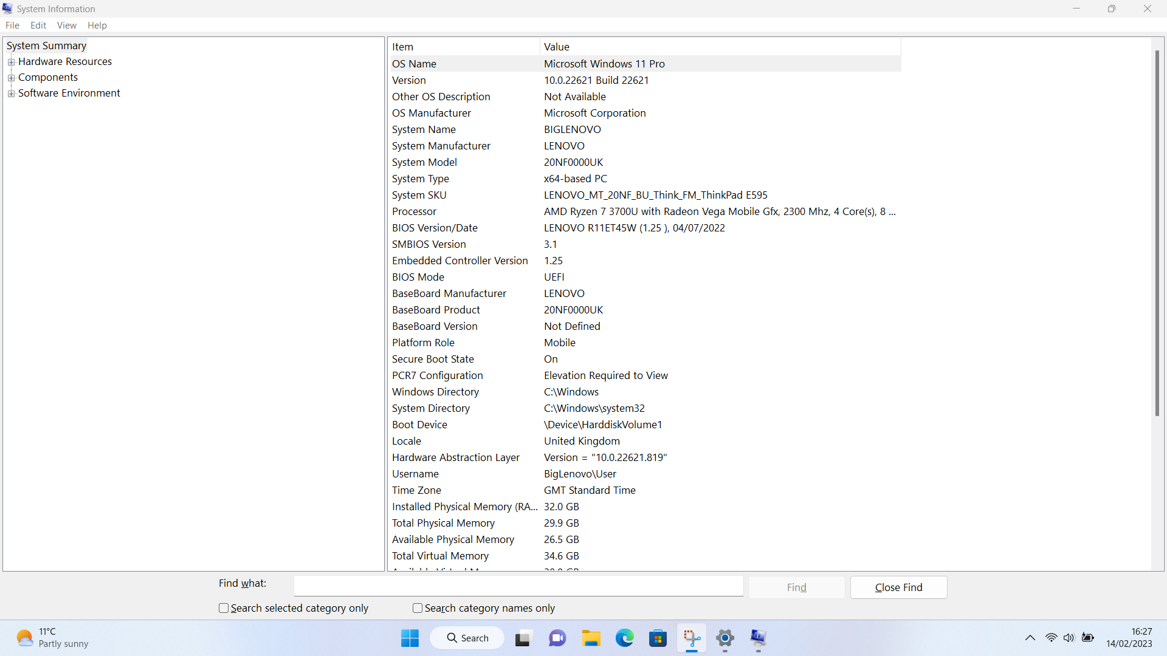1167x656 pixels.
Task: Select System Summary in the tree
Action: [46, 46]
